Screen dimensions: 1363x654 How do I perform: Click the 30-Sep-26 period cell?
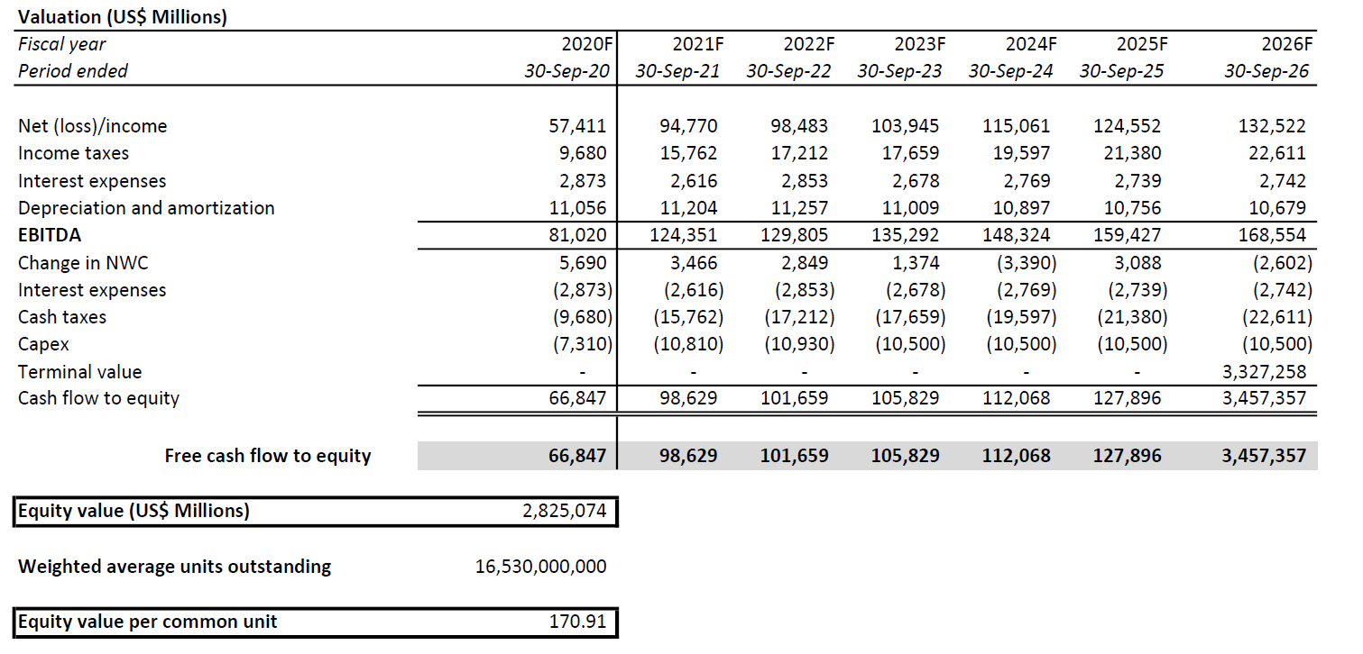[1266, 70]
